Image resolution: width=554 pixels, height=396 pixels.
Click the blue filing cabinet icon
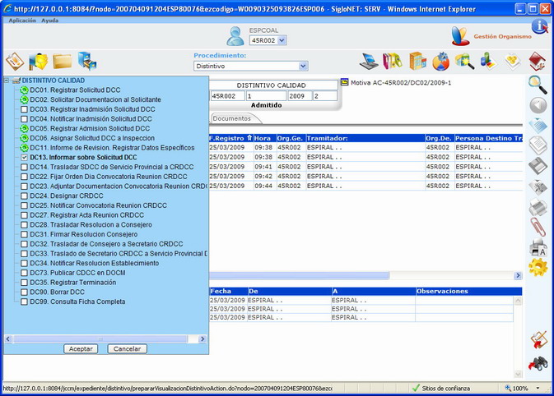pyautogui.click(x=87, y=61)
